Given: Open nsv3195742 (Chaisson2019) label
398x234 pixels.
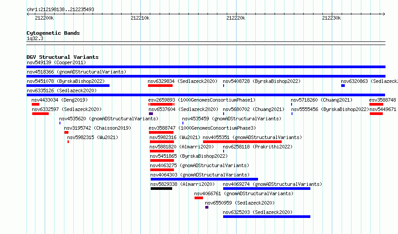Looking at the screenshot, I should pyautogui.click(x=97, y=128).
